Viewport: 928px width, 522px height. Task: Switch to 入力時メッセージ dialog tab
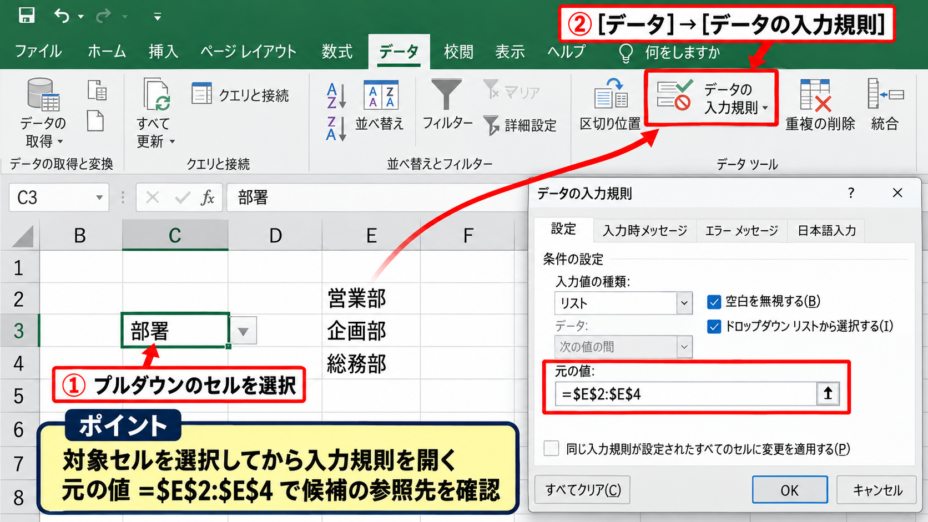(645, 230)
